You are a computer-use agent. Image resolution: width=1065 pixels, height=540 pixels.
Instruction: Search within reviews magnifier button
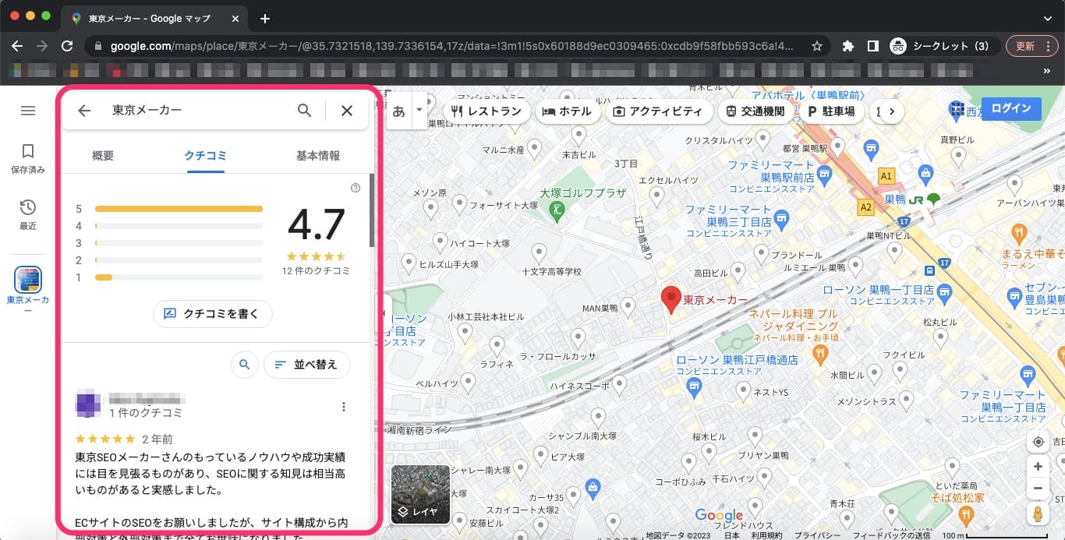(x=245, y=364)
